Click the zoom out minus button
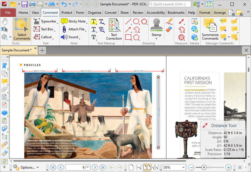 point(191,168)
